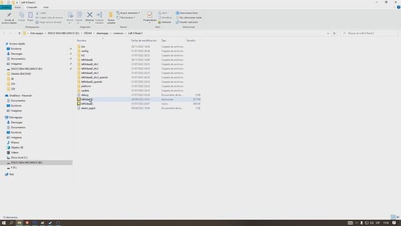
Task: Click the Historial ribbon command
Action: pos(164,23)
